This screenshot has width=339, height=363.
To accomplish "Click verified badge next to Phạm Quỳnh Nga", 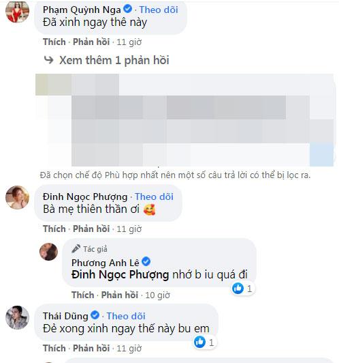I will [x=127, y=9].
